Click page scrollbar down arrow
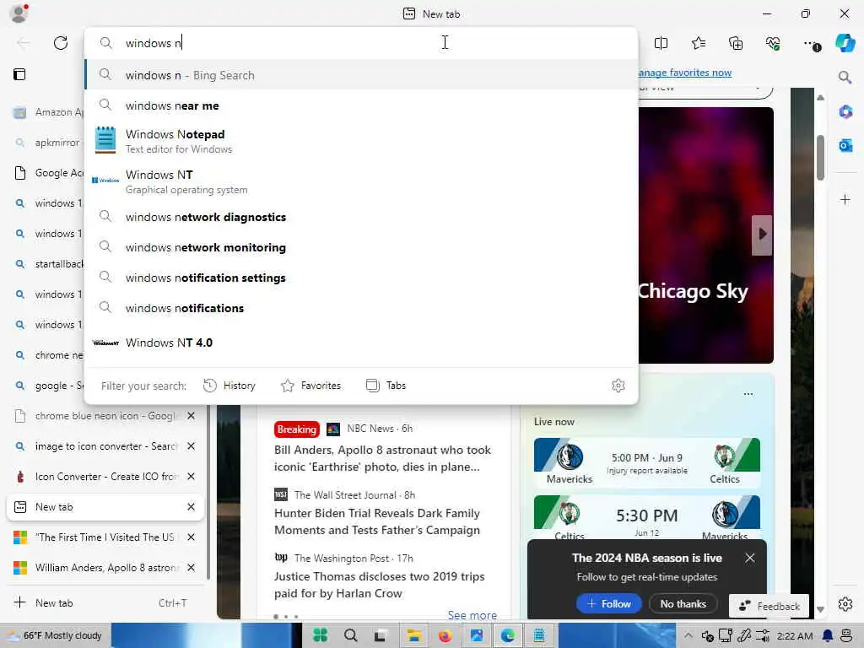Viewport: 864px width, 648px height. click(820, 609)
